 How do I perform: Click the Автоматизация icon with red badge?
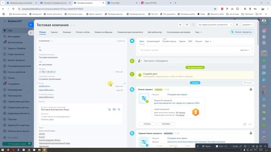click(x=5, y=42)
